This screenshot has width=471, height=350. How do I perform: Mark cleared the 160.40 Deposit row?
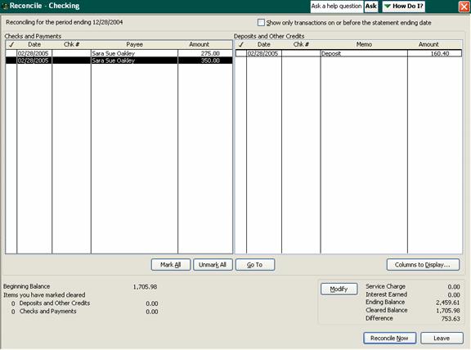[x=241, y=53]
